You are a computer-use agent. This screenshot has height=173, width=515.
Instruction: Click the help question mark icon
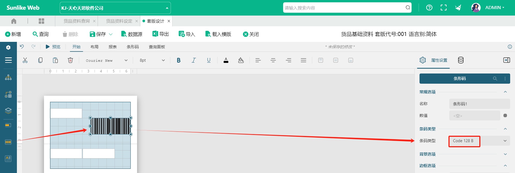pyautogui.click(x=429, y=8)
